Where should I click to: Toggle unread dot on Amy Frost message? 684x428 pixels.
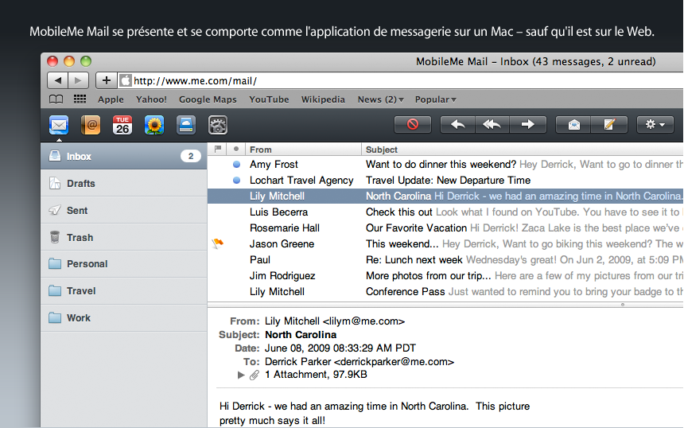[x=236, y=165]
